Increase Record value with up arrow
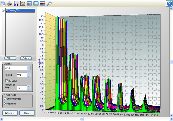Screen dimensions: 173x121 point(29,74)
